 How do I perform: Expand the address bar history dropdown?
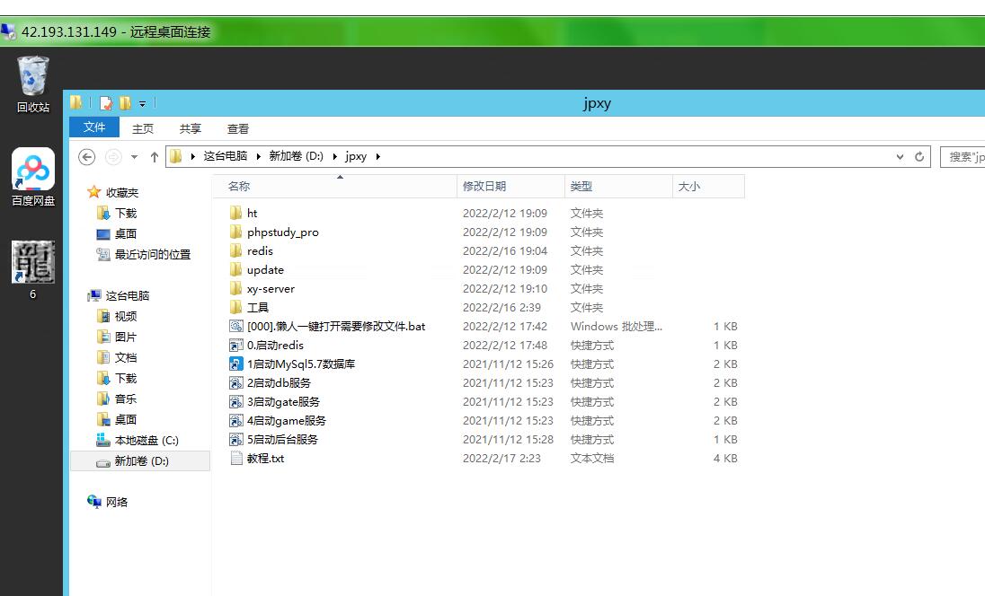(901, 156)
